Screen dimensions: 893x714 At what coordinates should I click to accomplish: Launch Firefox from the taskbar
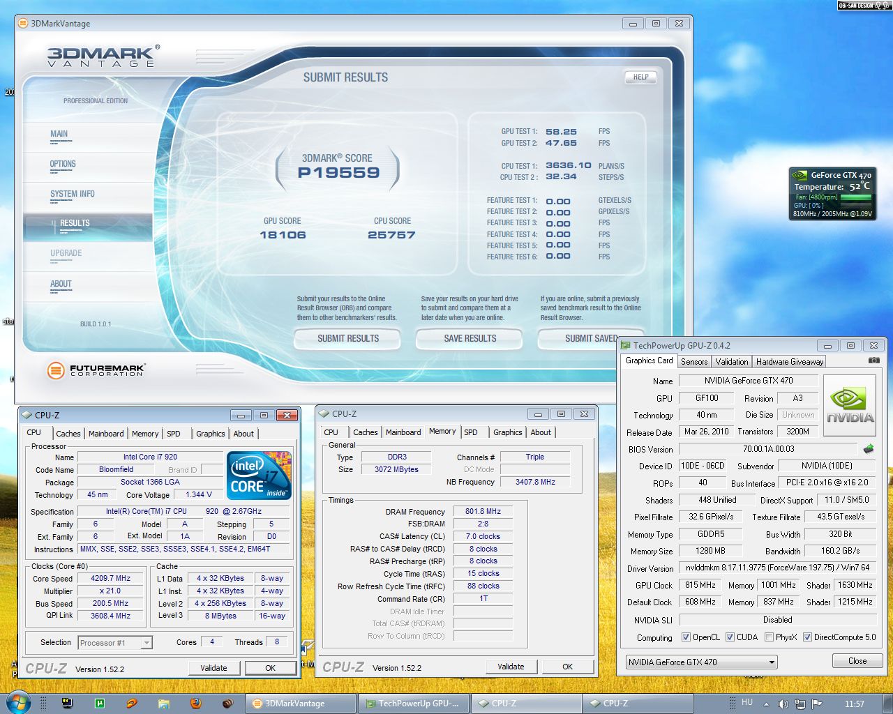click(x=196, y=704)
